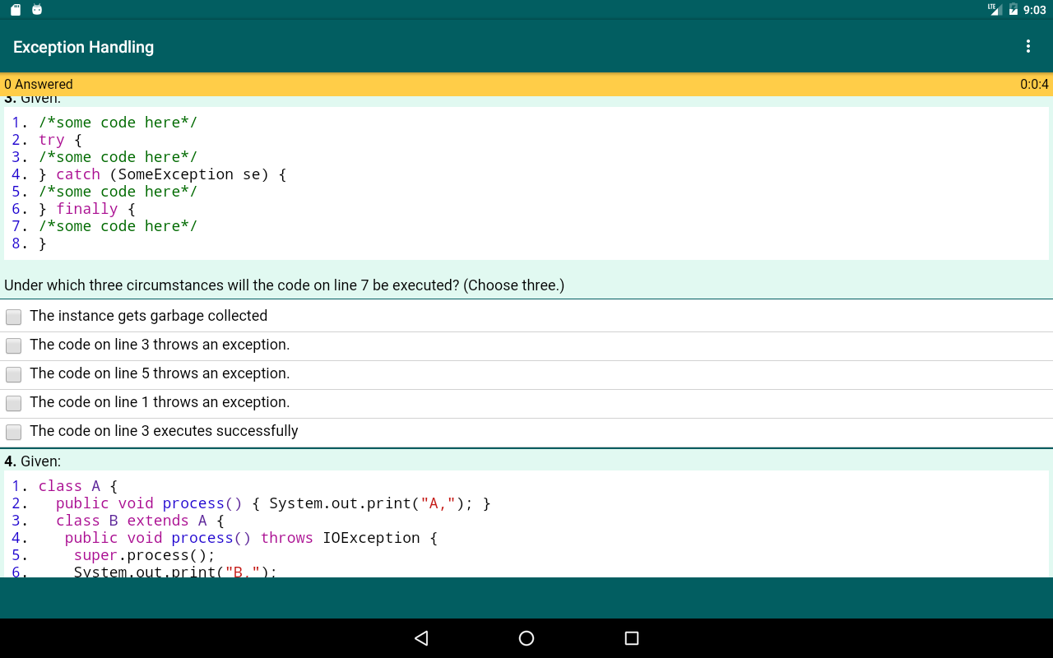1053x658 pixels.
Task: Click the question 3 try-catch code block
Action: click(x=526, y=183)
